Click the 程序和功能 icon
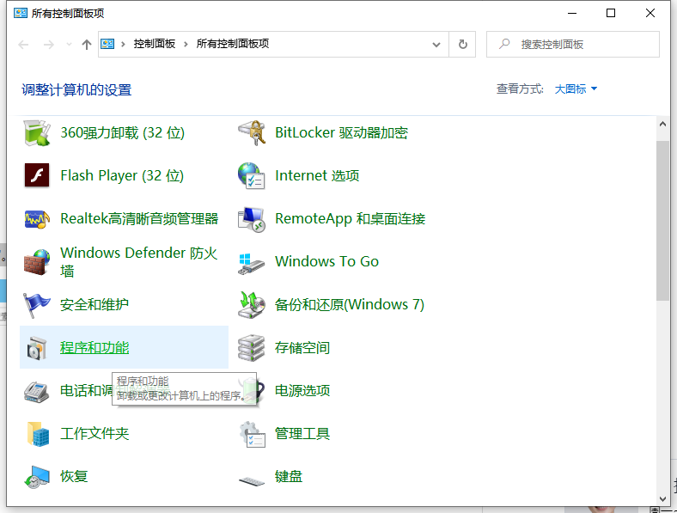This screenshot has height=513, width=677. click(37, 348)
